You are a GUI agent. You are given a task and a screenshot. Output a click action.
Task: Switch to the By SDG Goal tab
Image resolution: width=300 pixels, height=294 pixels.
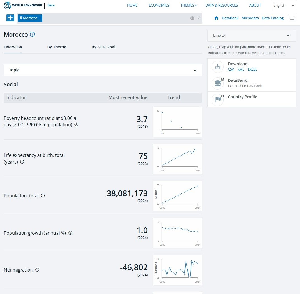(103, 47)
